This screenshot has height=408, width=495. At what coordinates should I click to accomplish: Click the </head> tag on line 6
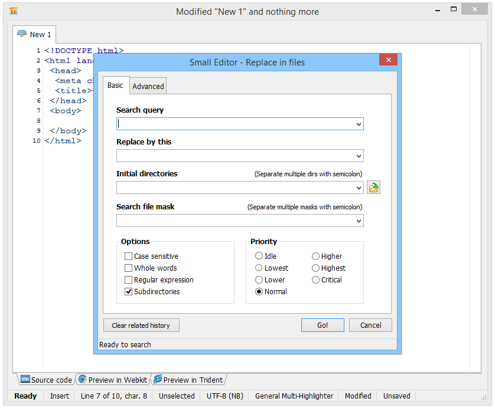[x=68, y=101]
